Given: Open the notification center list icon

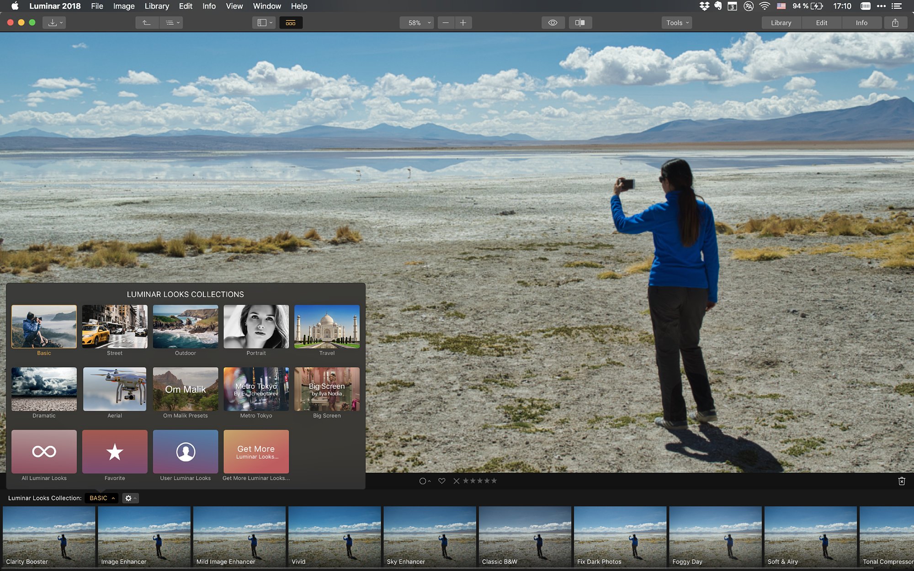Looking at the screenshot, I should coord(897,6).
